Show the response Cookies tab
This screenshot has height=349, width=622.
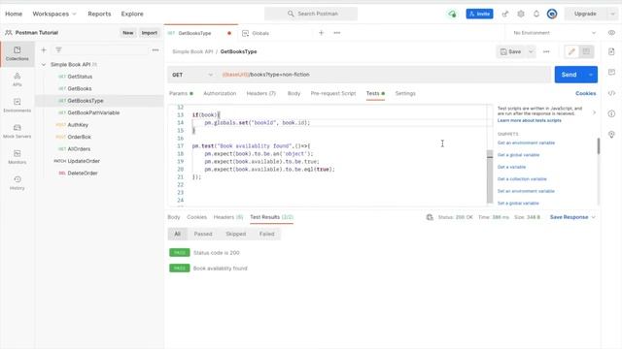pyautogui.click(x=196, y=217)
